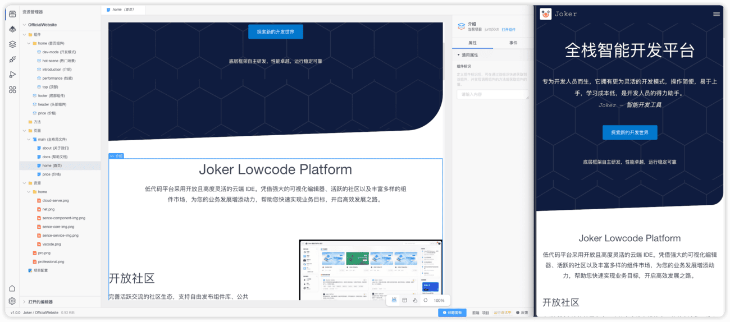Click the refresh circle icon in floating toolbar
Image resolution: width=730 pixels, height=322 pixels.
pos(426,301)
